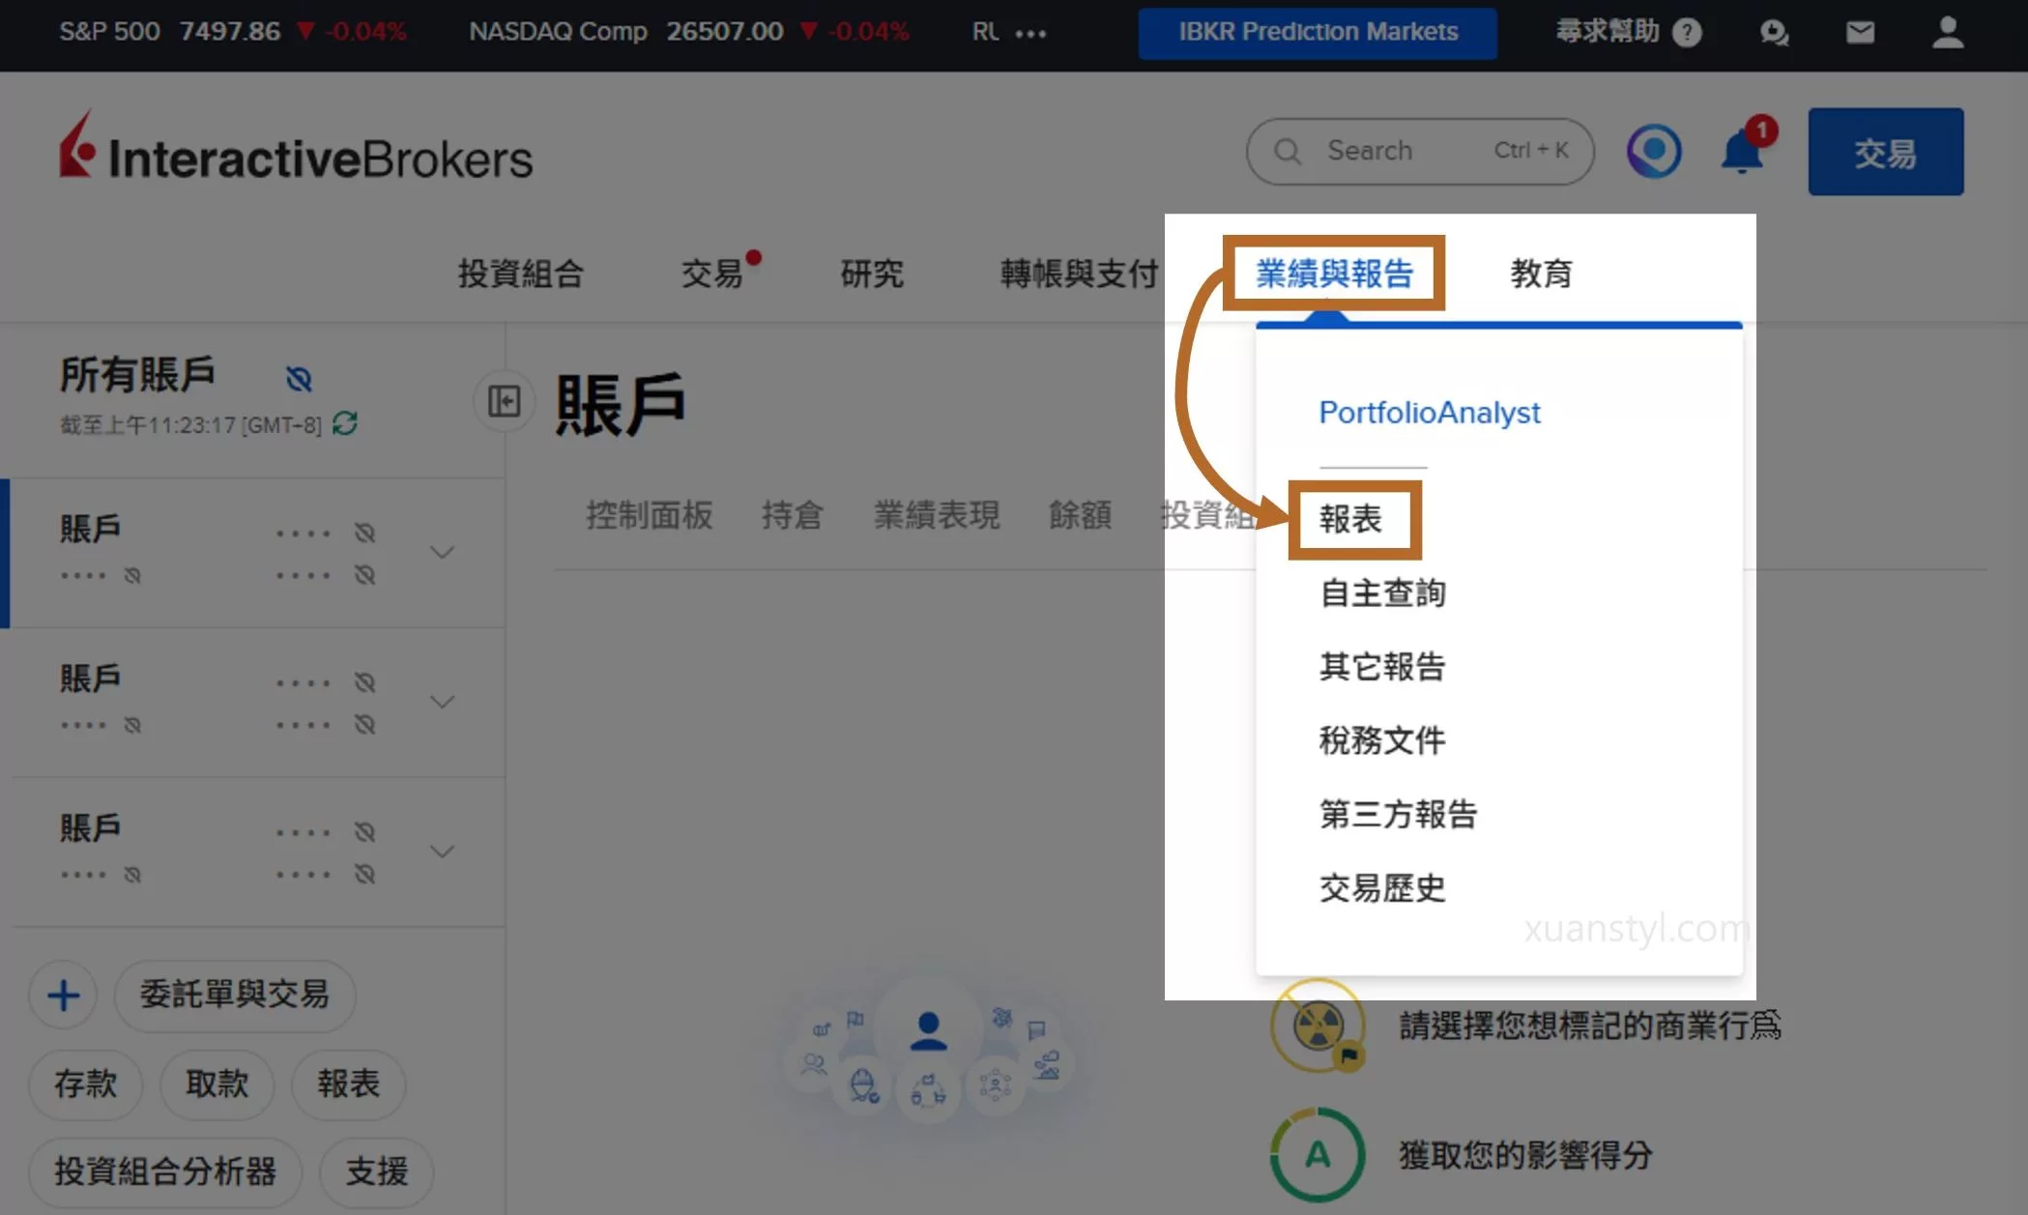Open the 教育 menu
This screenshot has width=2028, height=1215.
point(1541,274)
